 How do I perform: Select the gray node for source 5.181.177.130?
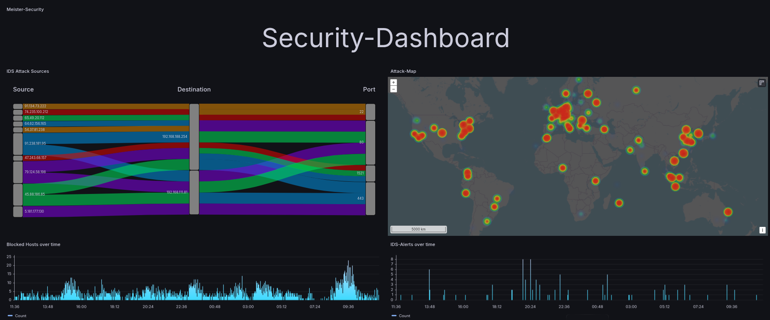[18, 211]
